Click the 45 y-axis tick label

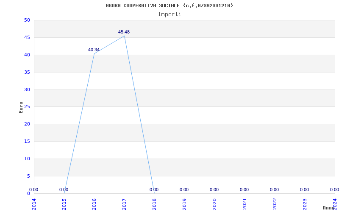pos(27,38)
